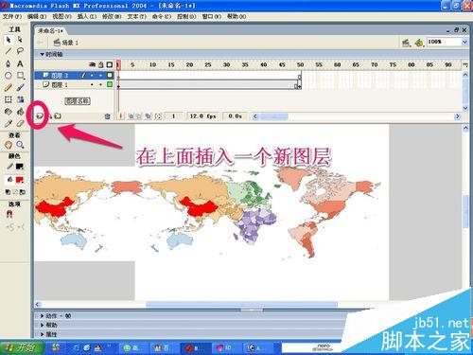The image size is (473, 355).
Task: Open the 文件(F) menu
Action: point(12,16)
